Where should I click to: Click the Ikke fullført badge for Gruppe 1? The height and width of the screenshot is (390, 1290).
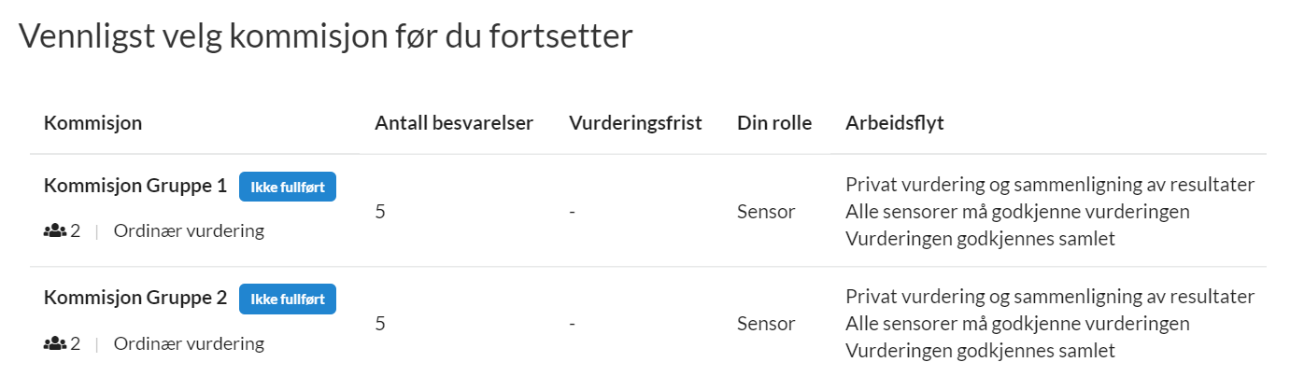coord(288,187)
